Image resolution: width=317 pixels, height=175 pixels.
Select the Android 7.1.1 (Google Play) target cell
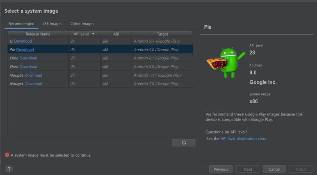(162, 75)
